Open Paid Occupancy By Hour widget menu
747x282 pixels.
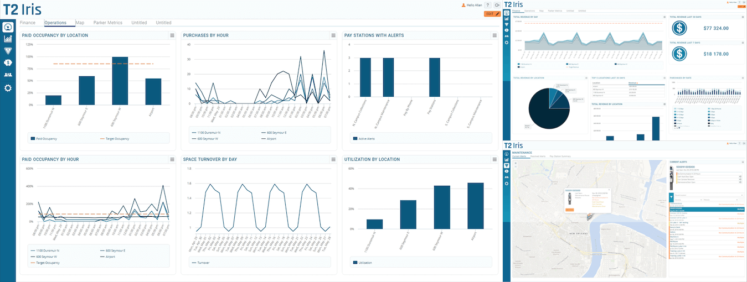click(172, 159)
